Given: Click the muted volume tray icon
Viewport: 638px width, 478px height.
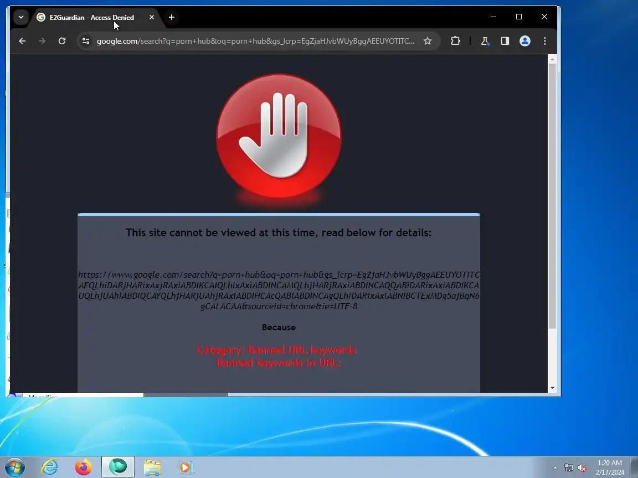Looking at the screenshot, I should point(582,468).
